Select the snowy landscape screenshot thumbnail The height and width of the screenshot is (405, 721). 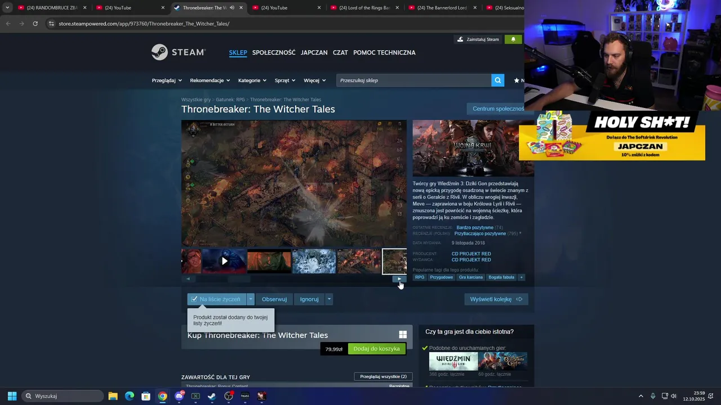pyautogui.click(x=314, y=261)
